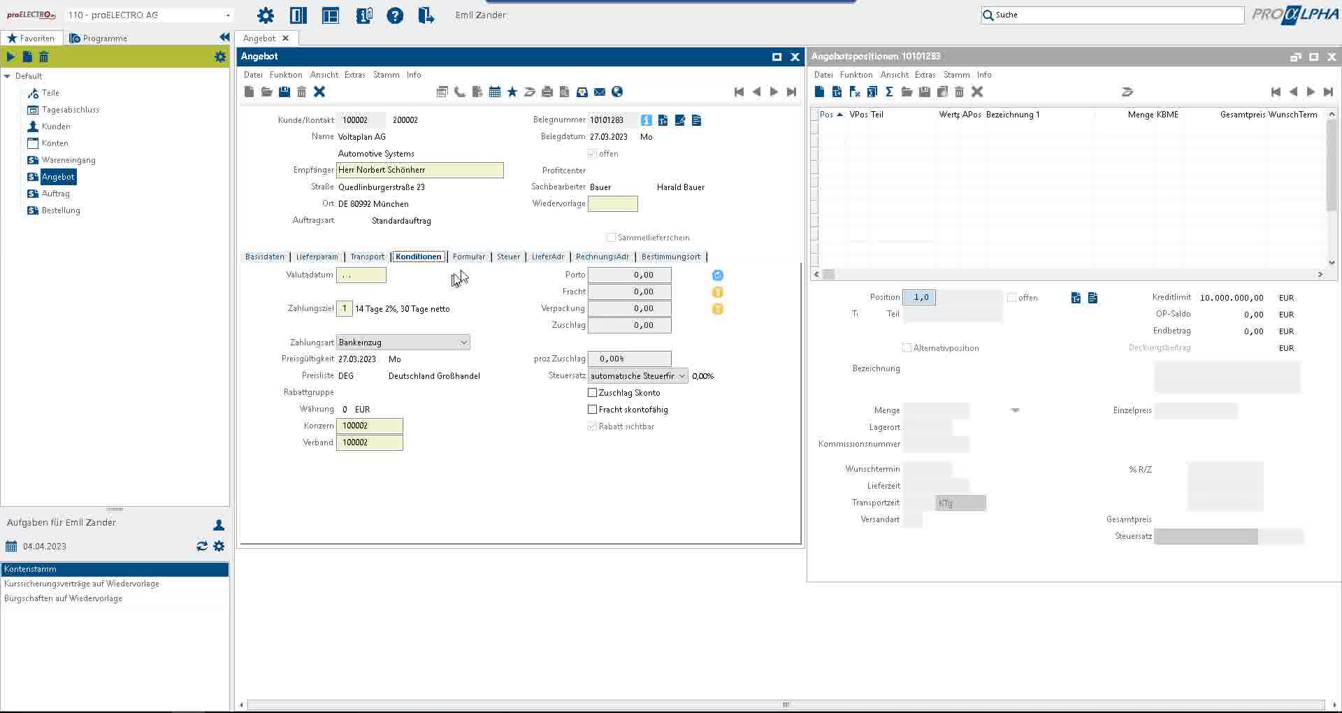Expand the dropdown arrow next to Menge

click(x=1016, y=410)
